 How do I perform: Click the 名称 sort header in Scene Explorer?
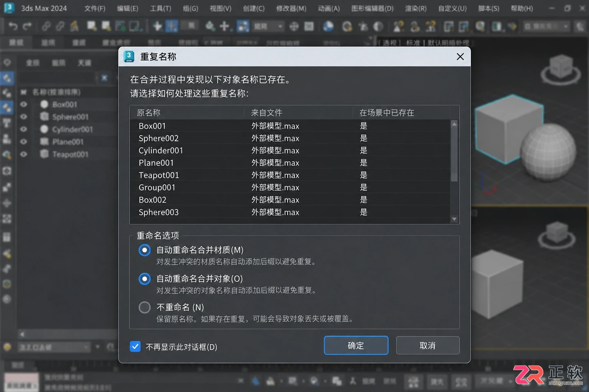[x=56, y=92]
